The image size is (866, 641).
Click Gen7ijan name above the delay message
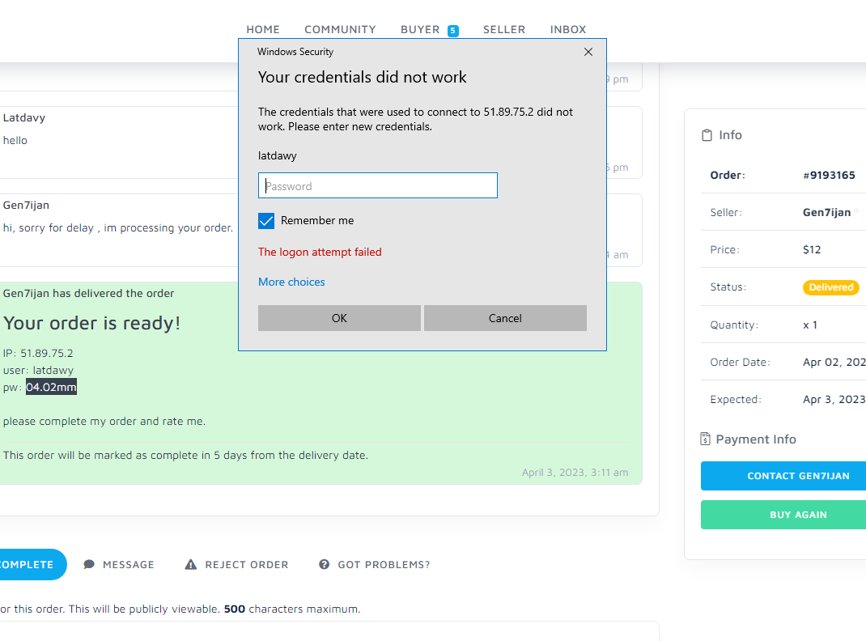[26, 206]
